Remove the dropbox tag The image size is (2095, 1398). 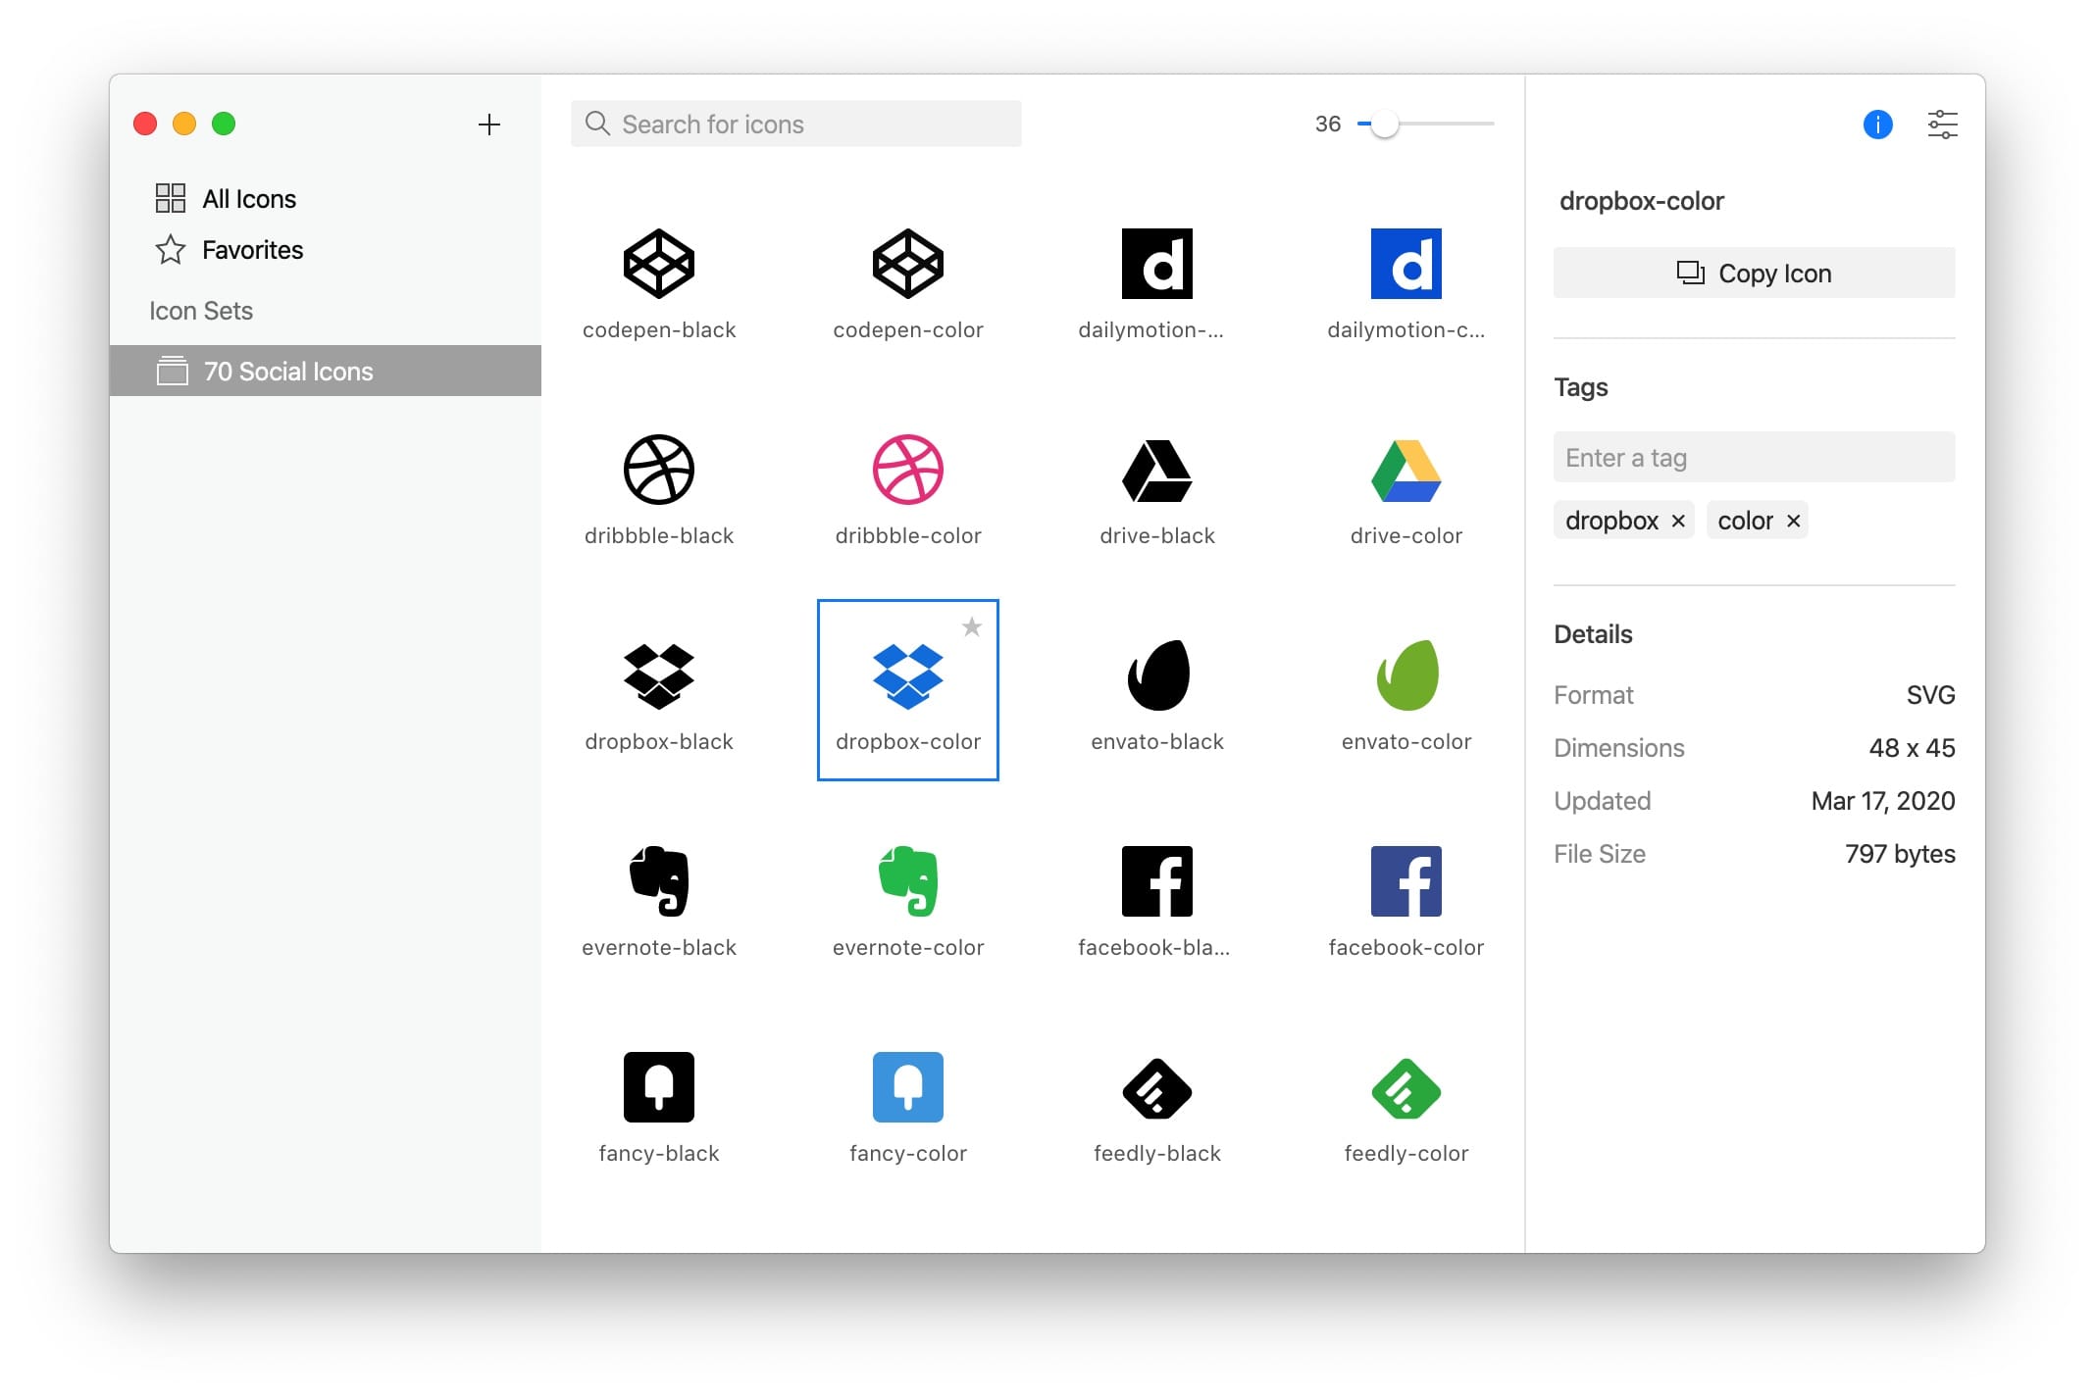point(1678,521)
